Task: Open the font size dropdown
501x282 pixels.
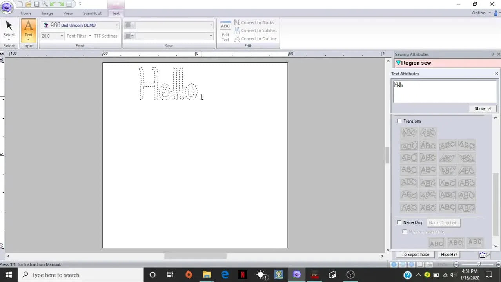Action: 62,36
